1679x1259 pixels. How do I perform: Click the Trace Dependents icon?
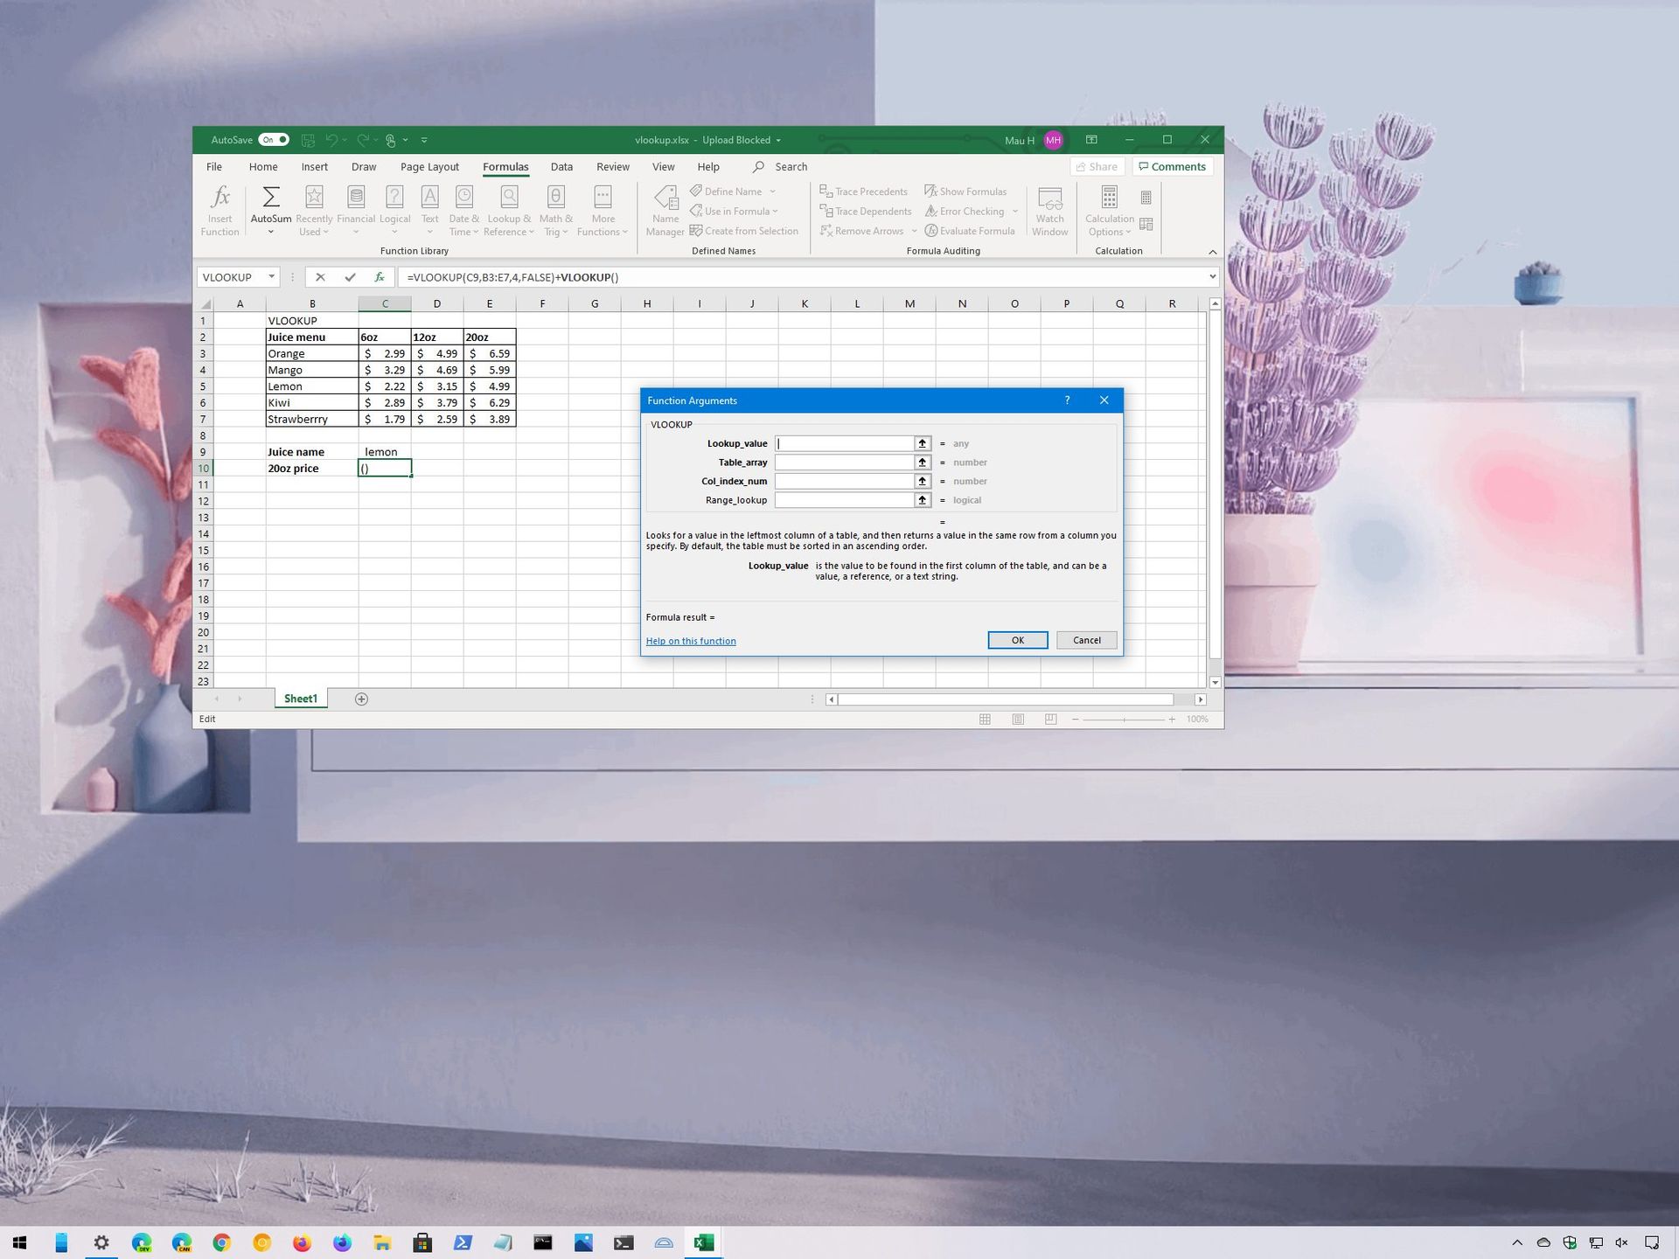point(865,211)
